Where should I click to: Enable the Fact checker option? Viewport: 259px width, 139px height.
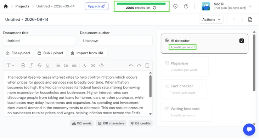[x=200, y=86]
